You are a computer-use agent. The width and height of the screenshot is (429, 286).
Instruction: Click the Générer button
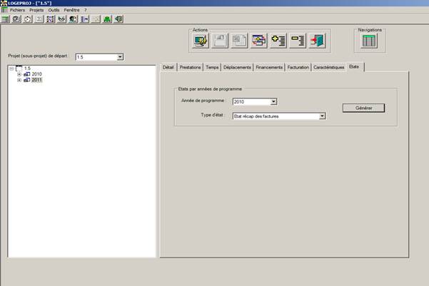click(364, 108)
